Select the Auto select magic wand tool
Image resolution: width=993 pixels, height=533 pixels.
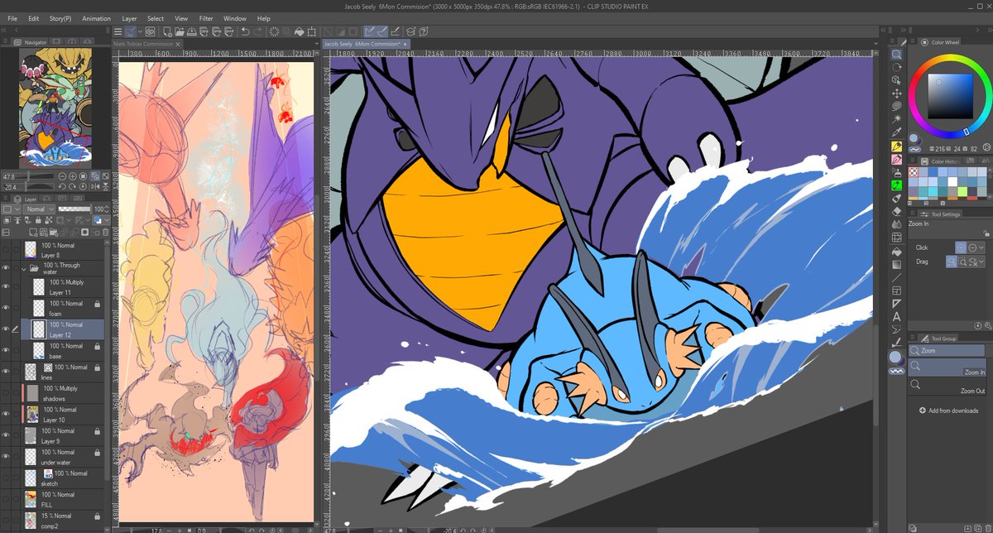[896, 120]
